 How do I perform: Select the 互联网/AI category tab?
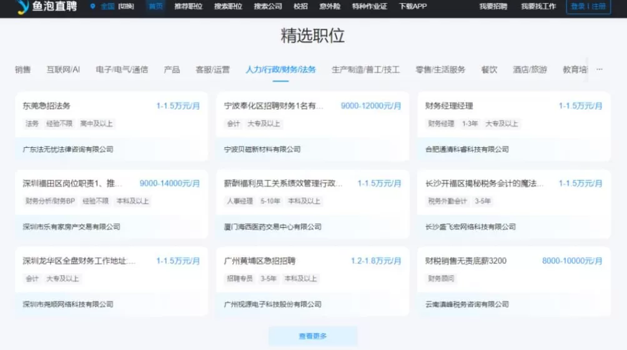tap(63, 69)
